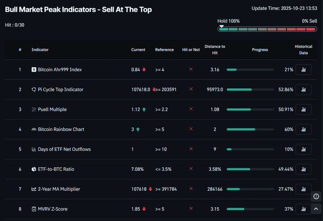Open historical data chart for 2-Year MA Multiplier

pos(303,189)
